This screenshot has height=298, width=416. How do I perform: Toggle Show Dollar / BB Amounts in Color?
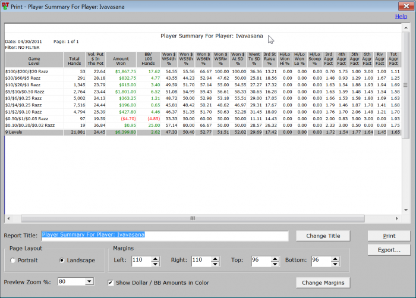point(111,282)
